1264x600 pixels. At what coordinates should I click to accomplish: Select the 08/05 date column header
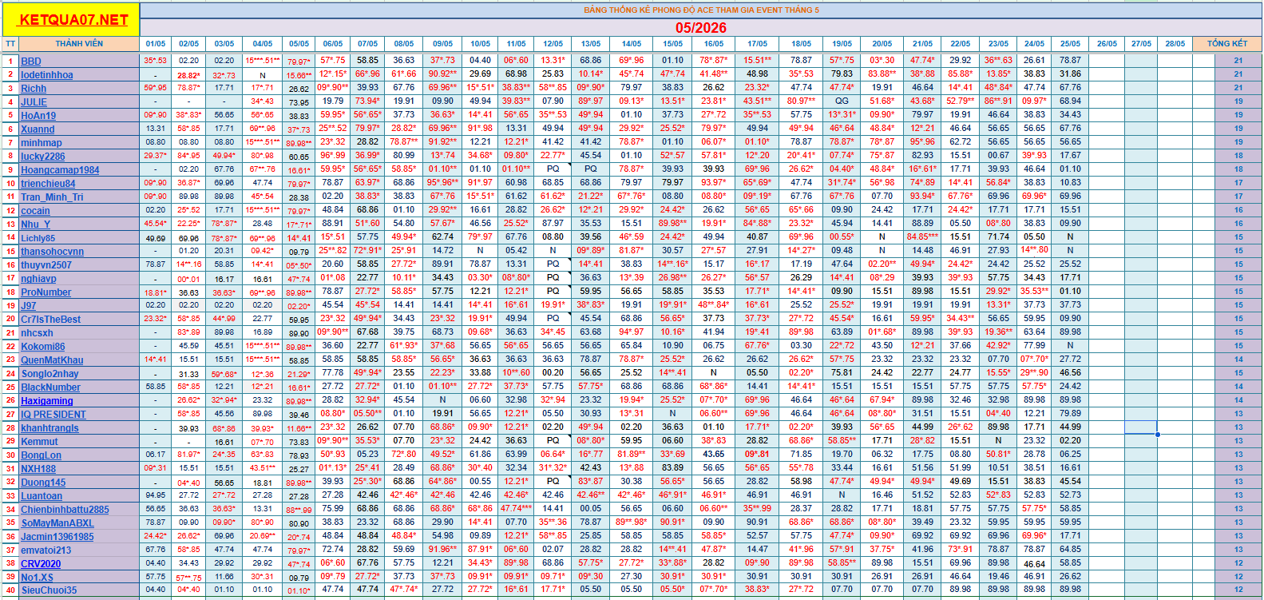pos(404,44)
